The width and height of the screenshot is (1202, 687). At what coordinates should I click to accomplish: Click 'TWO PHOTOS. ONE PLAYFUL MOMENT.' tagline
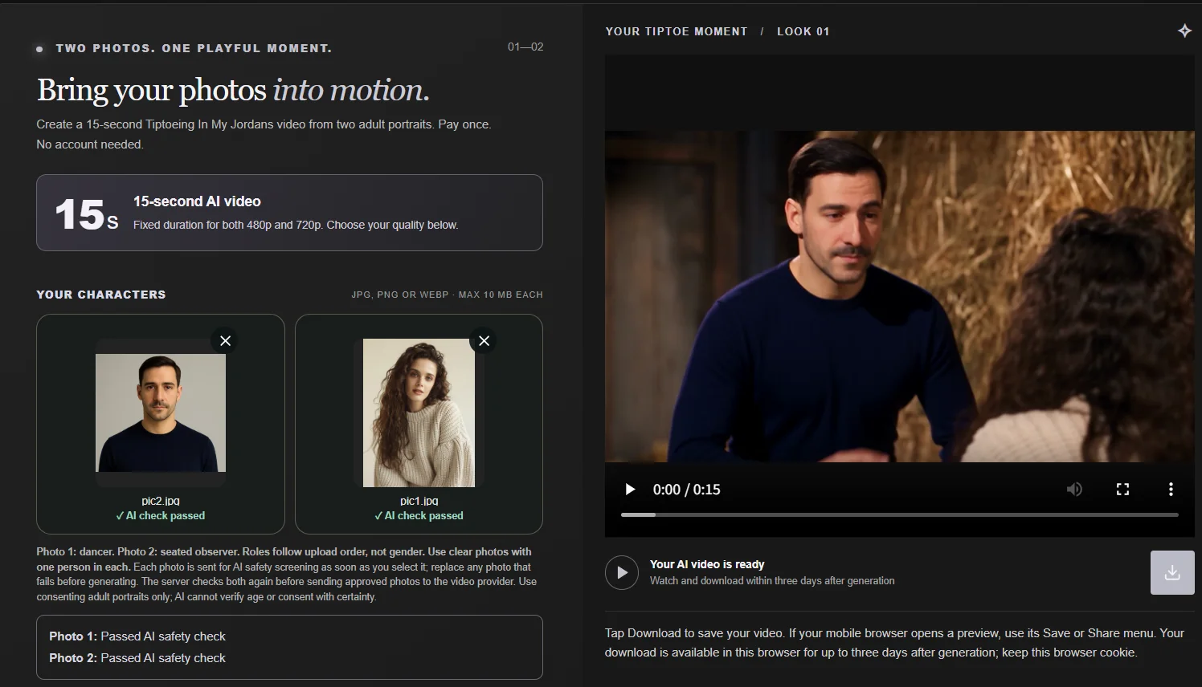coord(194,48)
